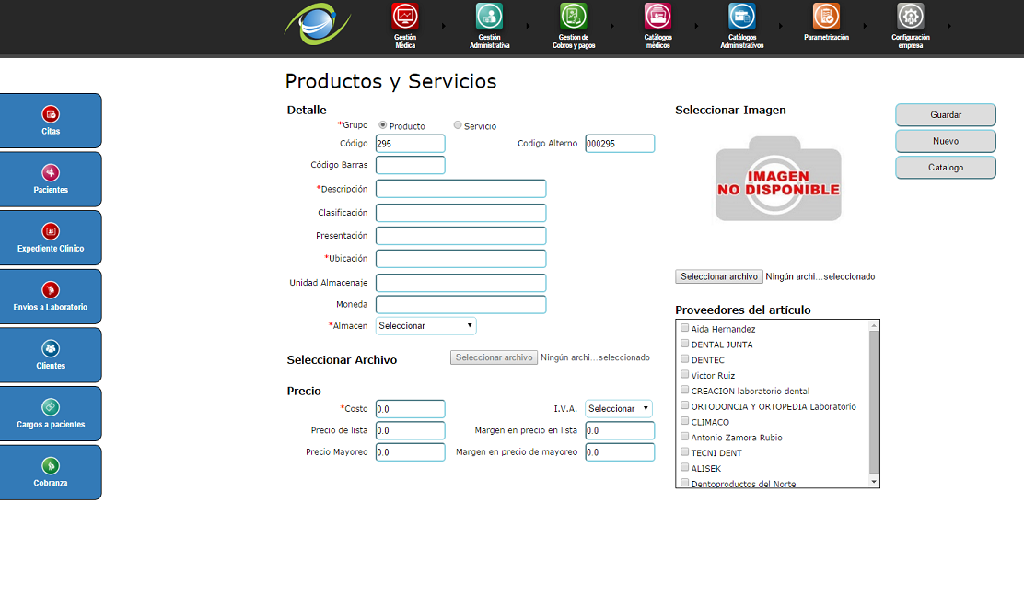This screenshot has width=1024, height=597.
Task: Click the Catalogo button
Action: [x=945, y=168]
